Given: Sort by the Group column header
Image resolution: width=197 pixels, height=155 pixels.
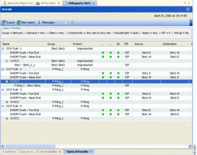Looking at the screenshot, I should [58, 44].
